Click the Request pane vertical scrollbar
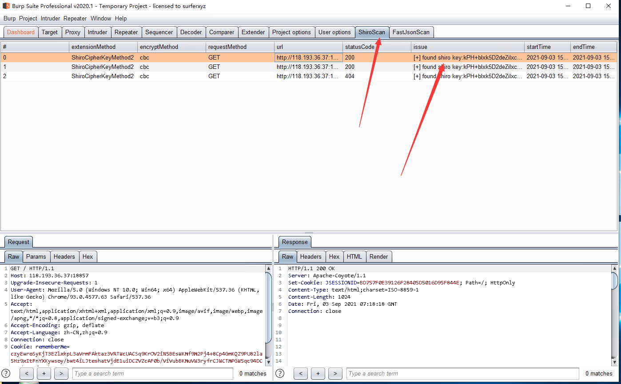Image resolution: width=621 pixels, height=384 pixels. [x=268, y=316]
